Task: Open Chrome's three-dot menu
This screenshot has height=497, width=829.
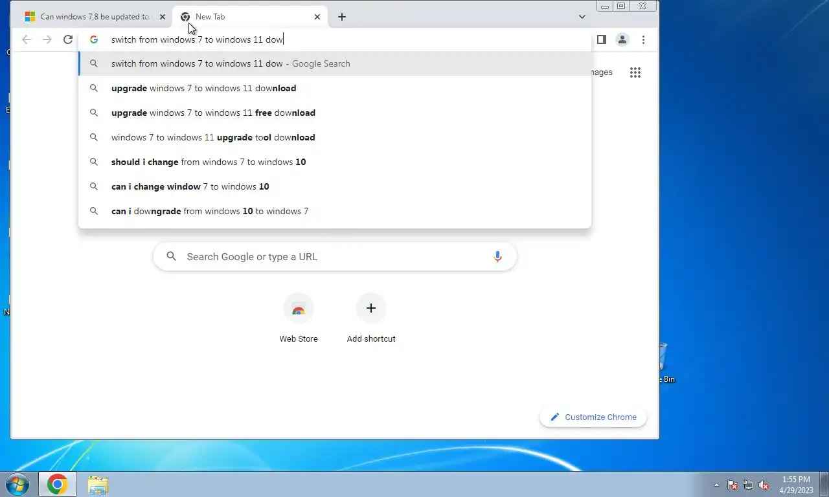Action: coord(643,39)
